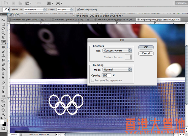This screenshot has width=188, height=136.
Task: Click the vertical scrollbar of the document
Action: click(187, 75)
